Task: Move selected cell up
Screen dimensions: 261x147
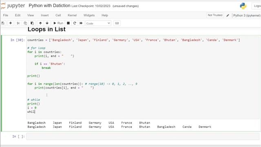Action: (x=40, y=23)
